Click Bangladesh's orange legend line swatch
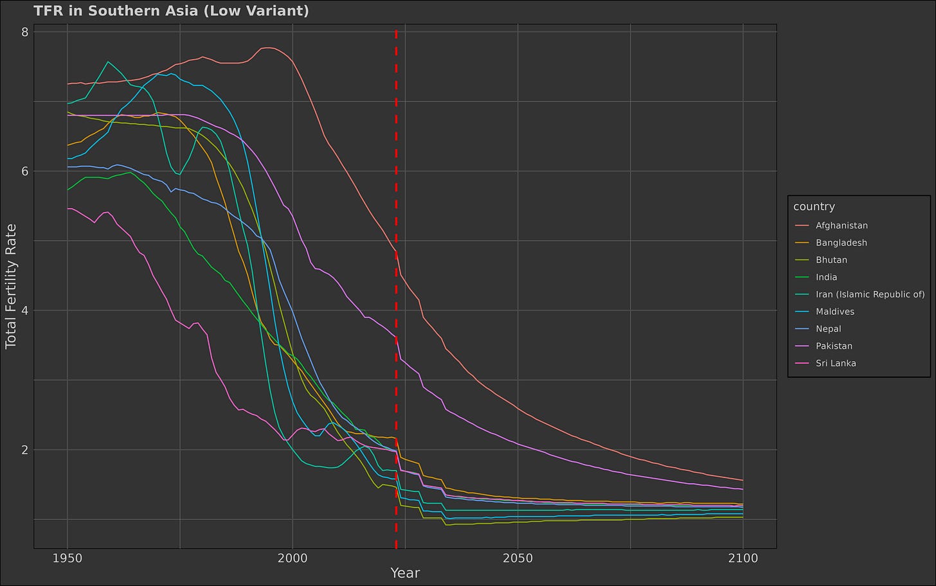The width and height of the screenshot is (936, 586). click(802, 243)
